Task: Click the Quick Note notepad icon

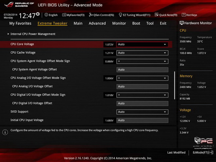Action: [x=156, y=15]
